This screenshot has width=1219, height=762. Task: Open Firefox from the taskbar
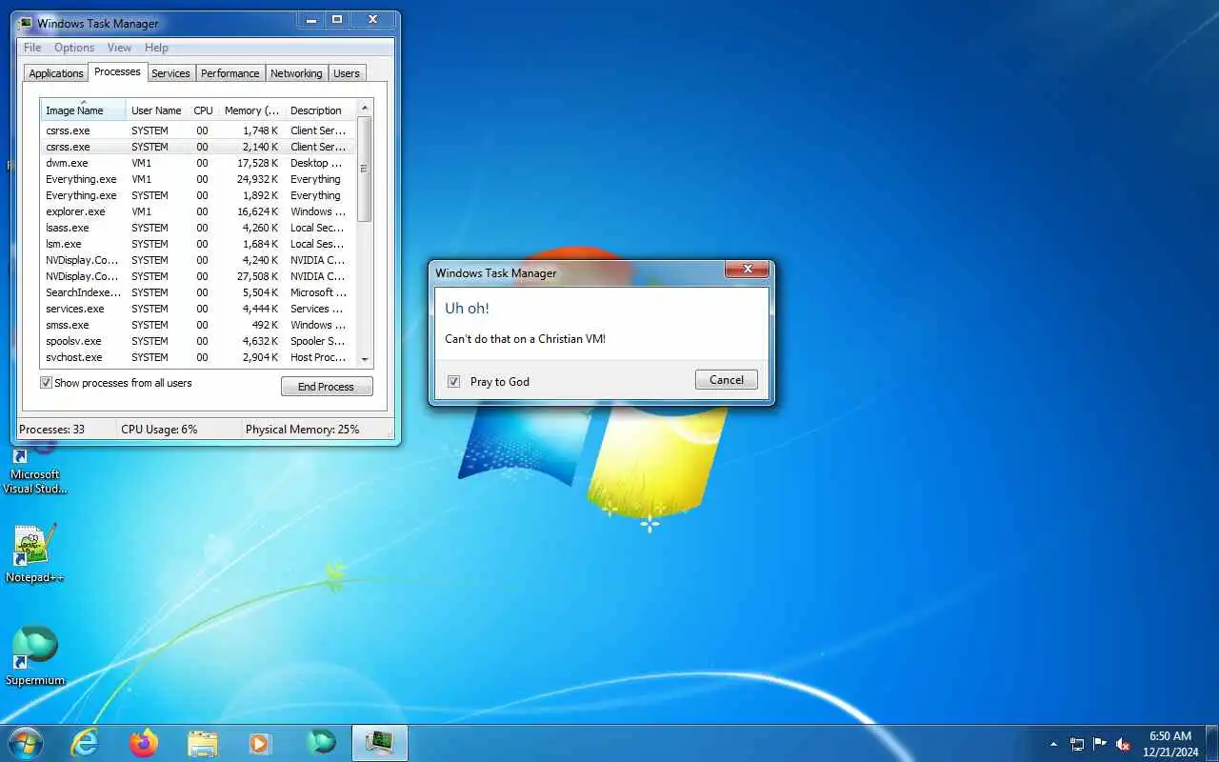click(x=144, y=743)
